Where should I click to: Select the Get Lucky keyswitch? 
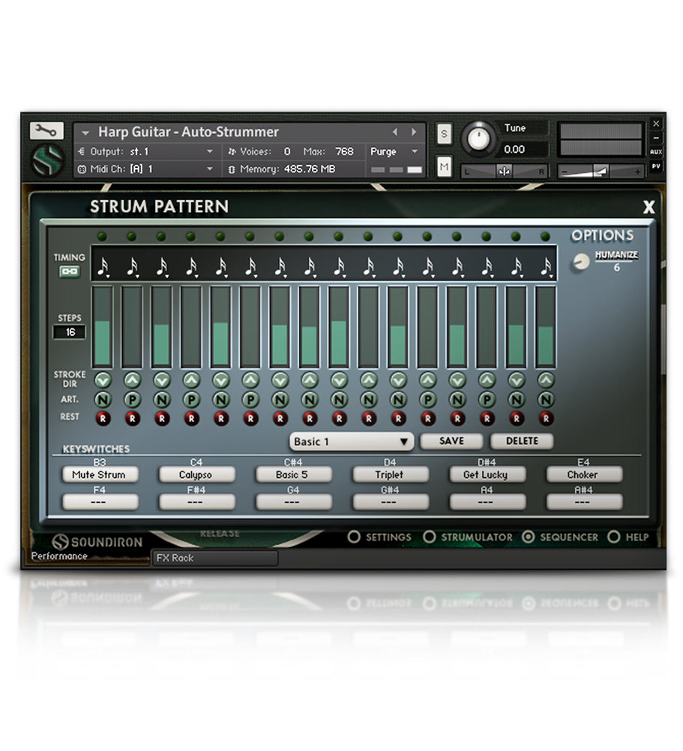[x=487, y=474]
